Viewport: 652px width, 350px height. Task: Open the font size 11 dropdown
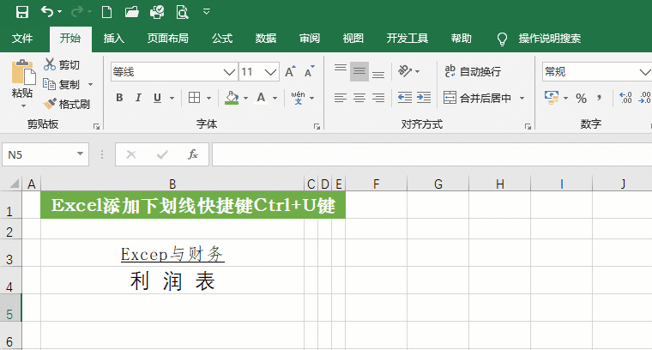tap(271, 72)
